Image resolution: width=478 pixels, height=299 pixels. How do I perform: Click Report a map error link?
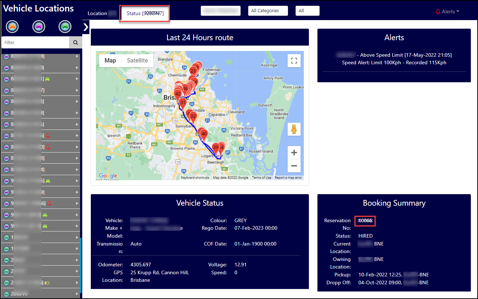coord(288,178)
